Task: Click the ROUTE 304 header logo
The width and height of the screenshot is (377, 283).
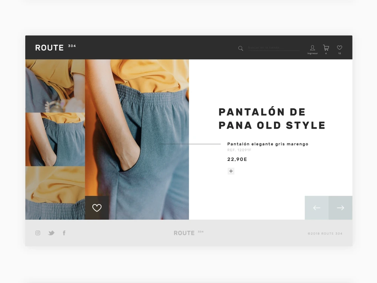Action: coord(55,48)
